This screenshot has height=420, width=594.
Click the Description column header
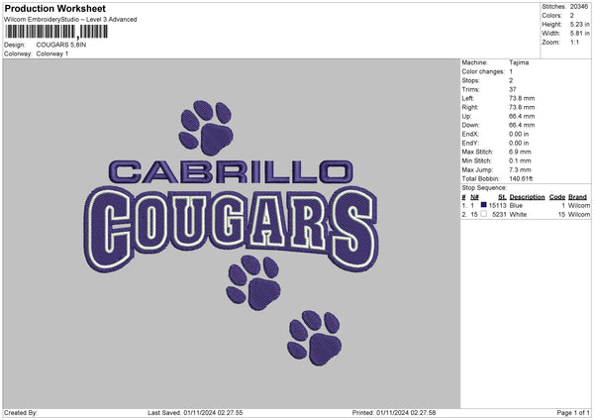527,197
